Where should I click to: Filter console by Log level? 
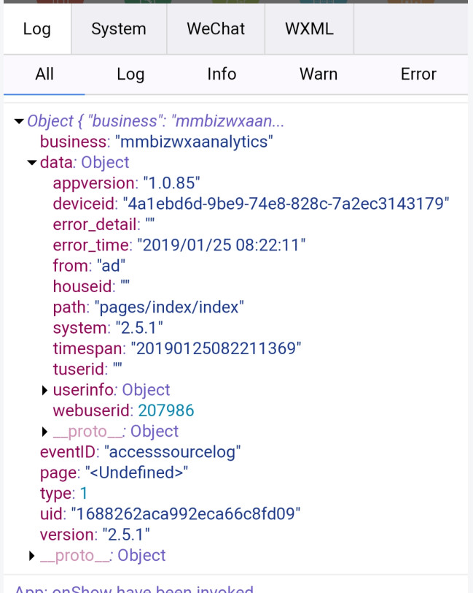tap(130, 74)
